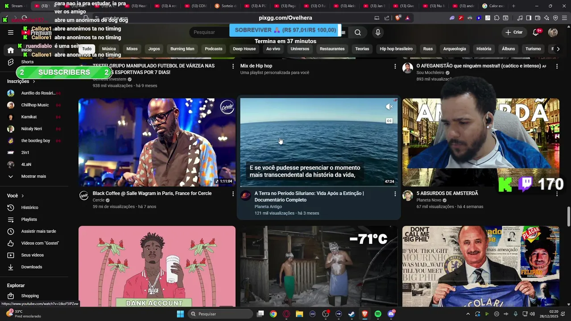This screenshot has height=321, width=571.
Task: Show more category chips with the arrow
Action: click(x=558, y=49)
